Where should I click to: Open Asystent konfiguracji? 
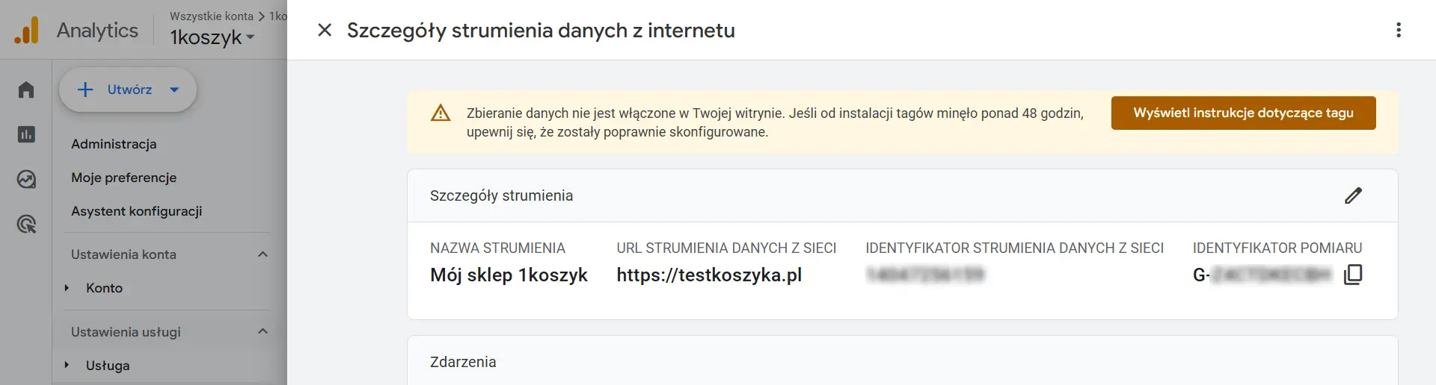[136, 211]
